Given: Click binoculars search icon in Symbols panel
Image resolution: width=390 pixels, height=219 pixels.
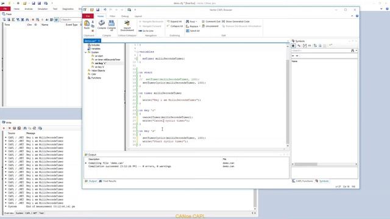Looking at the screenshot, I should (352, 50).
